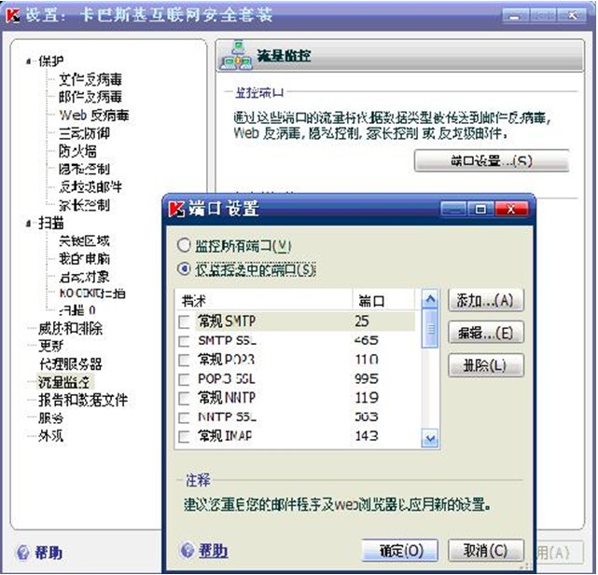Screen dimensions: 598x575
Task: Select 家长控制 in the settings tree
Action: tap(84, 205)
